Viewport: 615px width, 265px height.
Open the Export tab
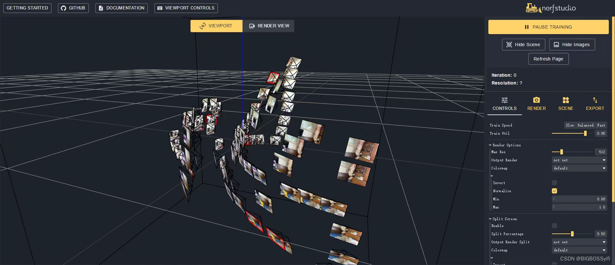tap(595, 104)
